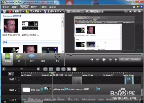Open the 工具(T) menu
144x103 pixels.
(43, 7)
